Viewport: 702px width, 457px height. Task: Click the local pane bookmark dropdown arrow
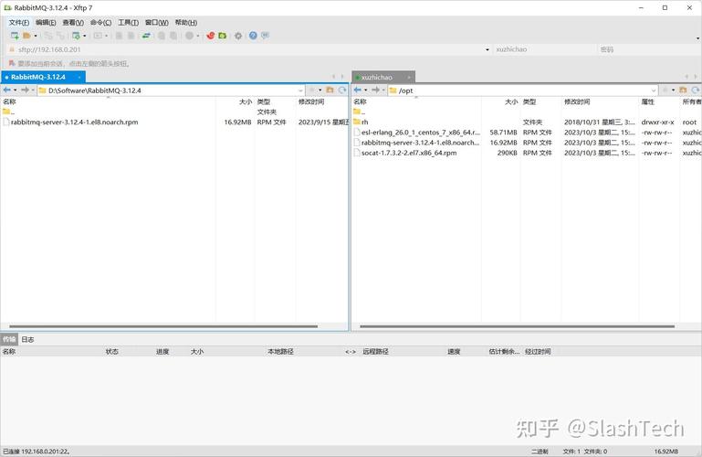[320, 90]
